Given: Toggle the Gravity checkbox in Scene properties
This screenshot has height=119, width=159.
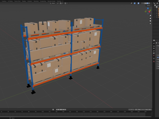Looking at the screenshot, I should pyautogui.click(x=158, y=57).
